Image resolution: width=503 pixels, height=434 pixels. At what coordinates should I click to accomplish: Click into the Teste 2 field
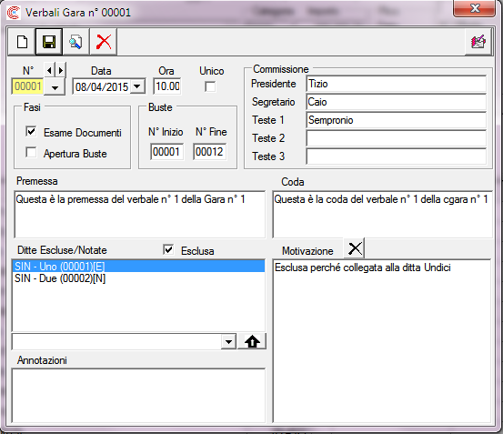(397, 138)
